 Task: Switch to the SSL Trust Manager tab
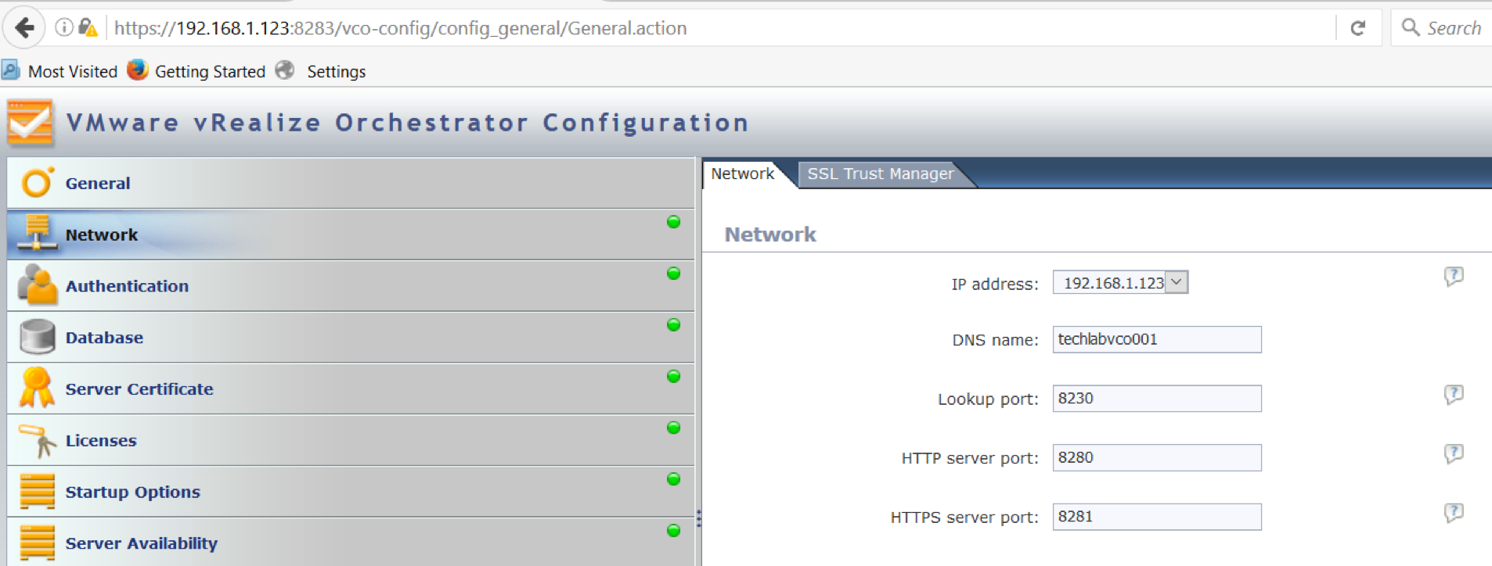click(881, 174)
